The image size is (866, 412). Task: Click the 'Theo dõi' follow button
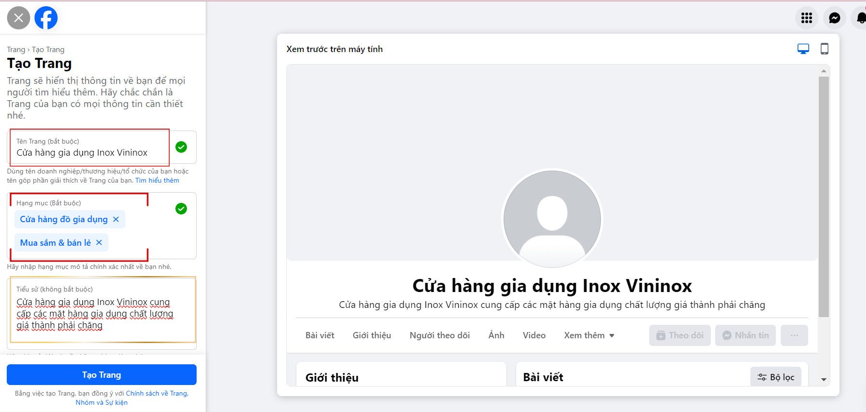(679, 335)
